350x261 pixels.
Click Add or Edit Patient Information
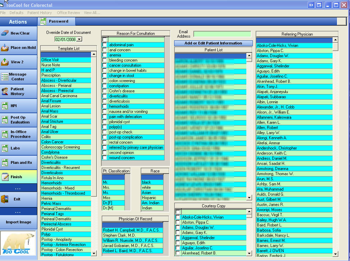click(213, 43)
